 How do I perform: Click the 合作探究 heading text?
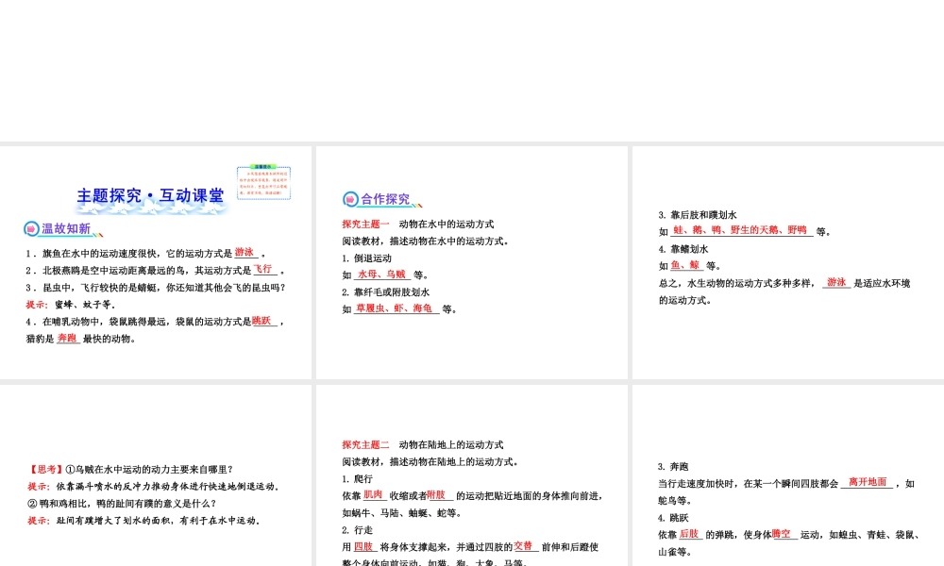tap(385, 198)
